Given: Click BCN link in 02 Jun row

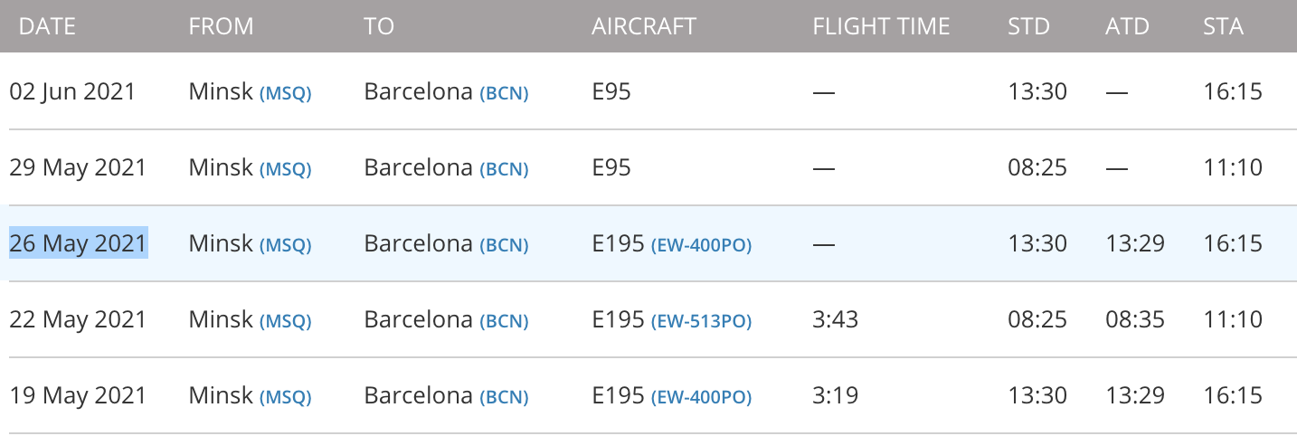Looking at the screenshot, I should point(504,93).
